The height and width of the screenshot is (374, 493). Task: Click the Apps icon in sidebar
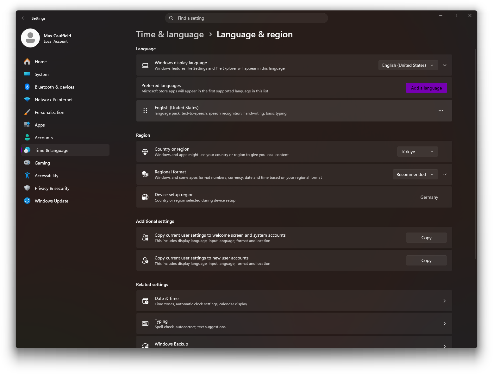point(27,125)
